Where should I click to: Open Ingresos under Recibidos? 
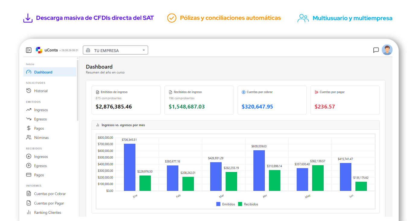coord(50,156)
